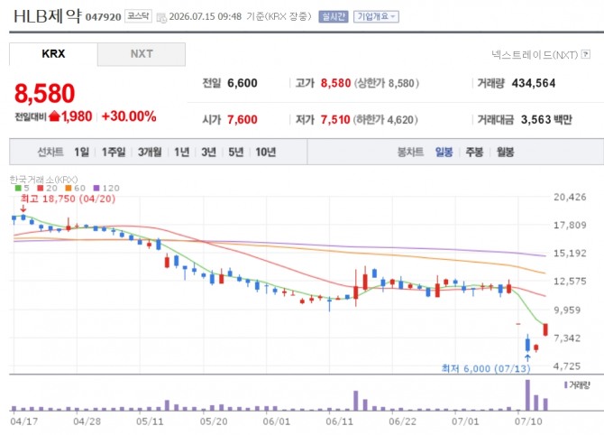Switch to the KRX tab
The height and width of the screenshot is (435, 604).
(x=53, y=54)
